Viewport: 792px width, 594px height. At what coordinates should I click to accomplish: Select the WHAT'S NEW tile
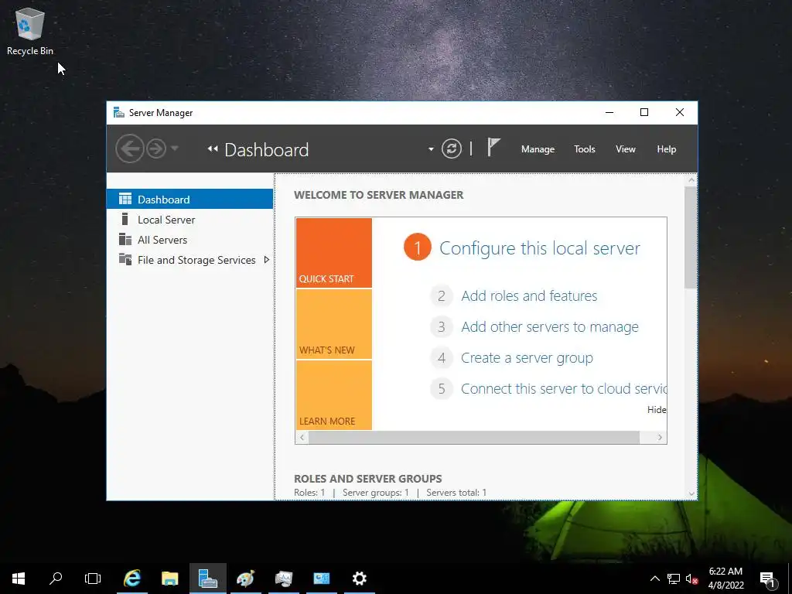(334, 324)
